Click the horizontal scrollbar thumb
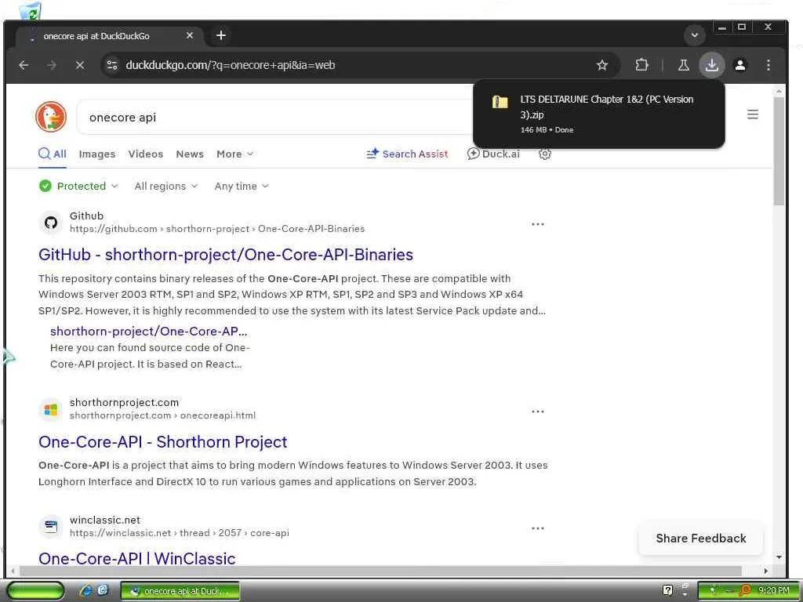The image size is (803, 602). pos(380,571)
